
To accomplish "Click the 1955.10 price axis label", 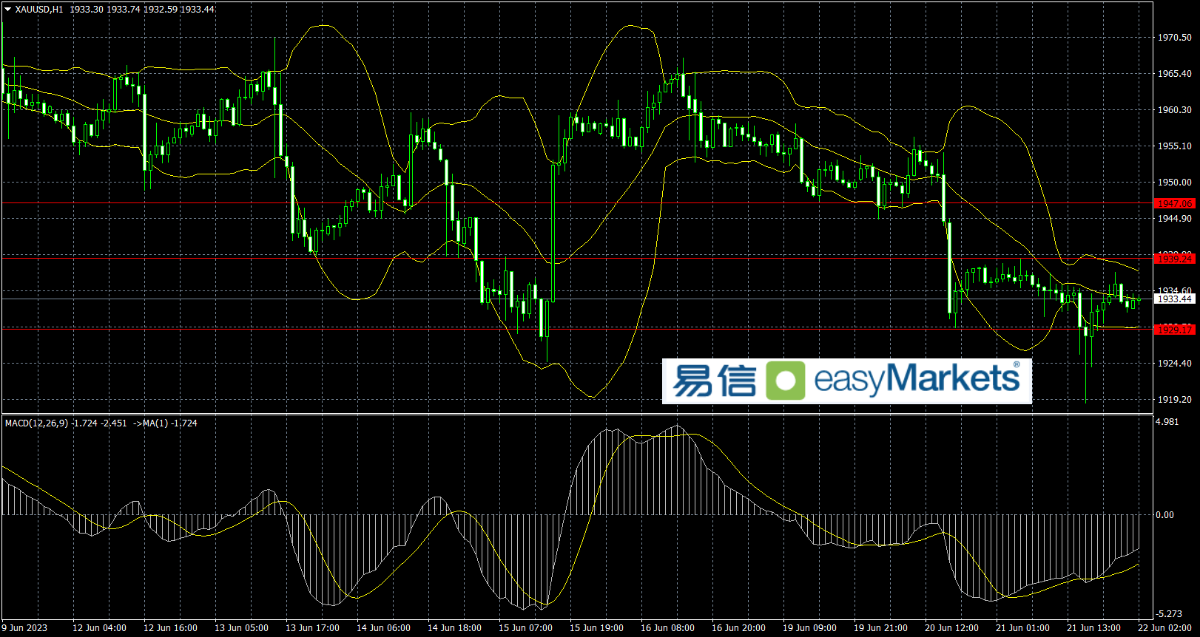I will (x=1175, y=146).
